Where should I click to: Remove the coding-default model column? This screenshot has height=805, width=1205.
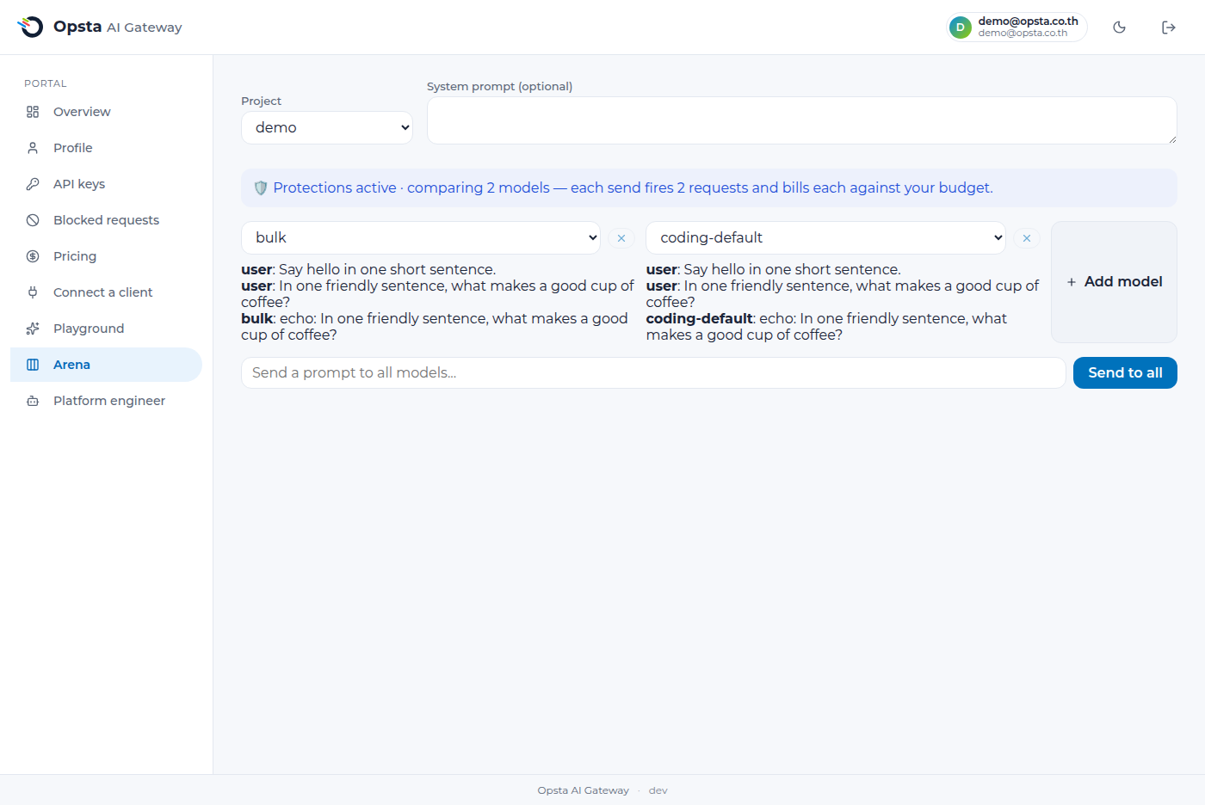click(x=1027, y=238)
